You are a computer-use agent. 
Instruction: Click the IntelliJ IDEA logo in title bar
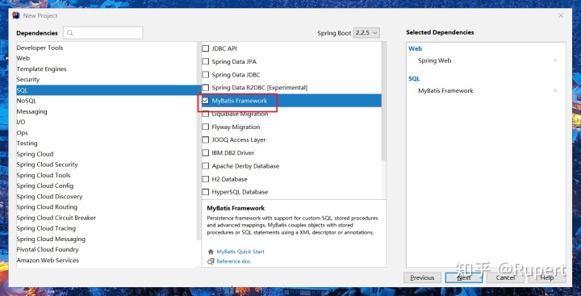[x=15, y=15]
